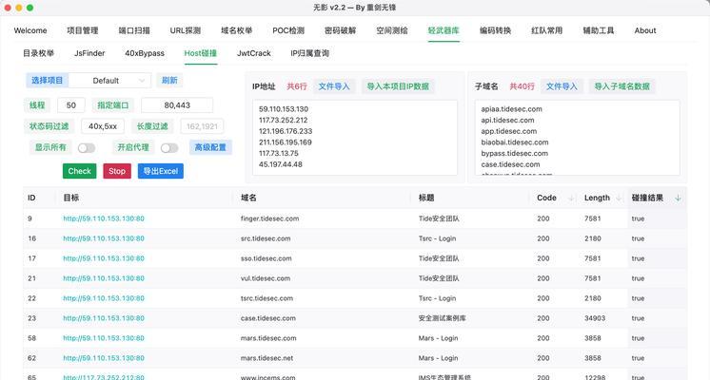Select IP 121.196.176.233 in IP list
The height and width of the screenshot is (380, 710).
tap(286, 131)
